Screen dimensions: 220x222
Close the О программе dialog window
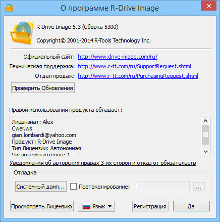click(208, 6)
